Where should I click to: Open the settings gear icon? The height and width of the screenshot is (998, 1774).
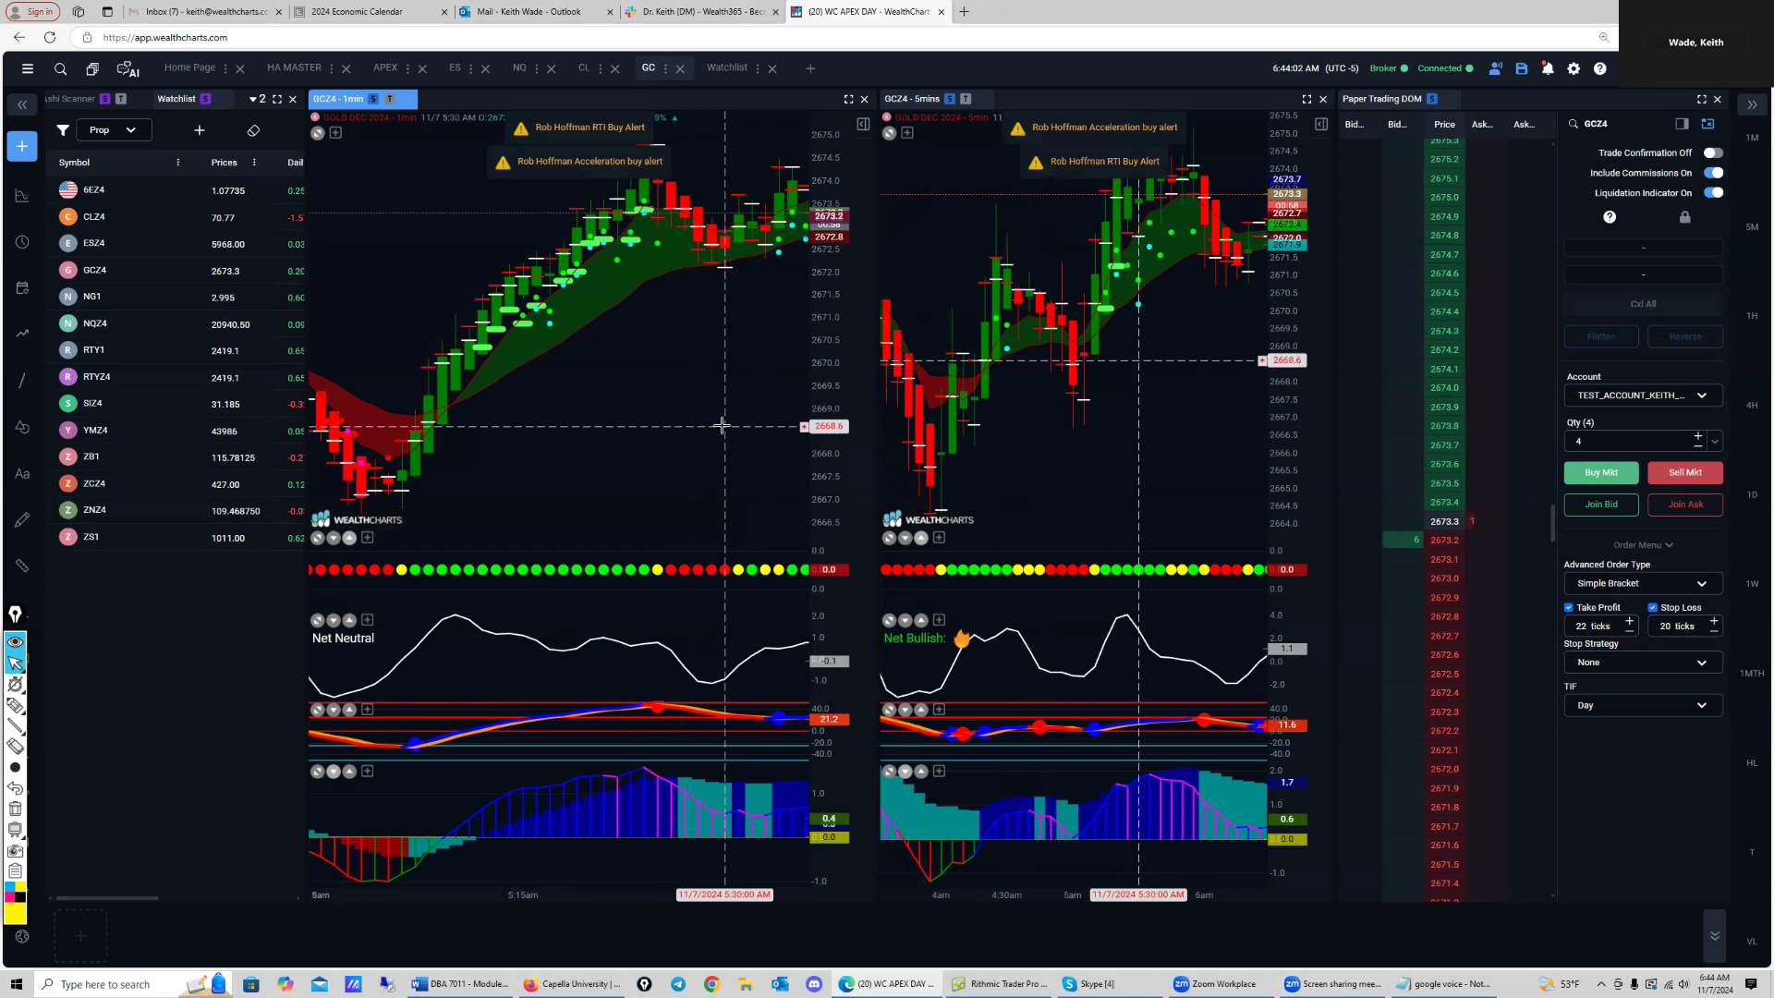[x=1574, y=68]
